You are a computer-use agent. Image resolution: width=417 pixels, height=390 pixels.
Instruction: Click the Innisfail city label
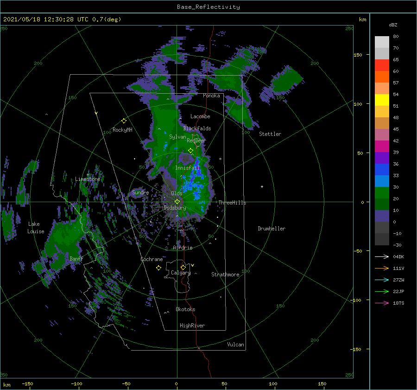(188, 168)
